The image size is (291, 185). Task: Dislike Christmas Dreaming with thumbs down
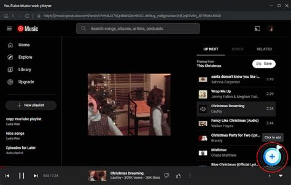pyautogui.click(x=167, y=176)
